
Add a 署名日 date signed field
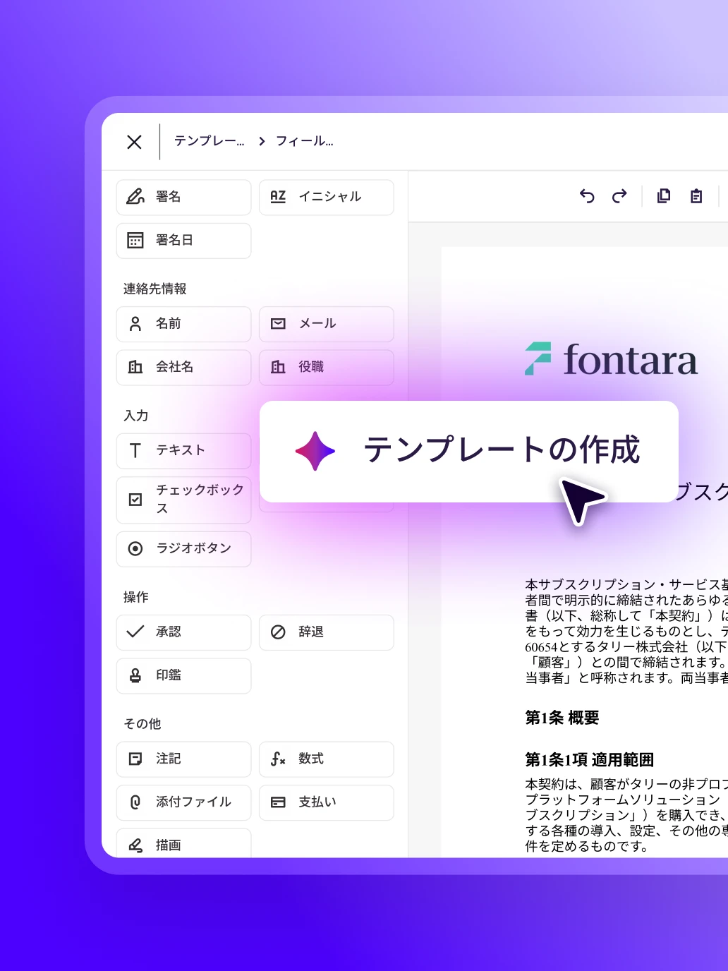[x=183, y=241]
